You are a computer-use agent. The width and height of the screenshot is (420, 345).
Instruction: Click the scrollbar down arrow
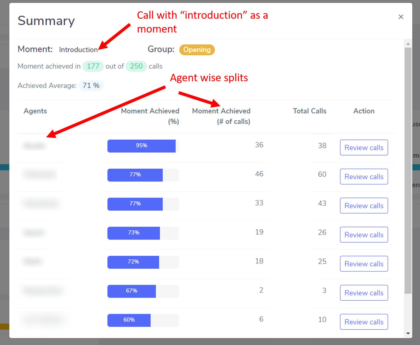[x=408, y=333]
